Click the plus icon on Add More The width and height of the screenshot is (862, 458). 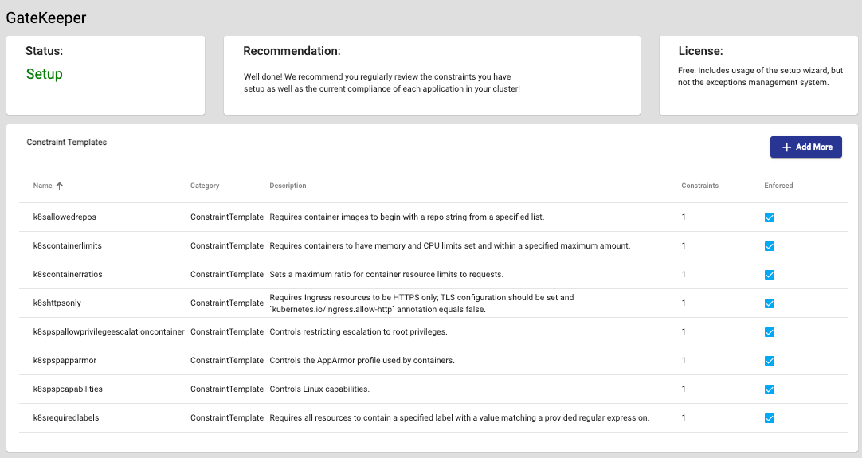click(x=786, y=147)
